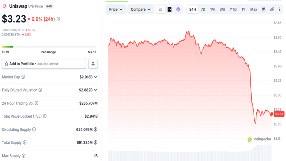Click 0.001738 ETH value
The width and height of the screenshot is (286, 161).
(11, 35)
